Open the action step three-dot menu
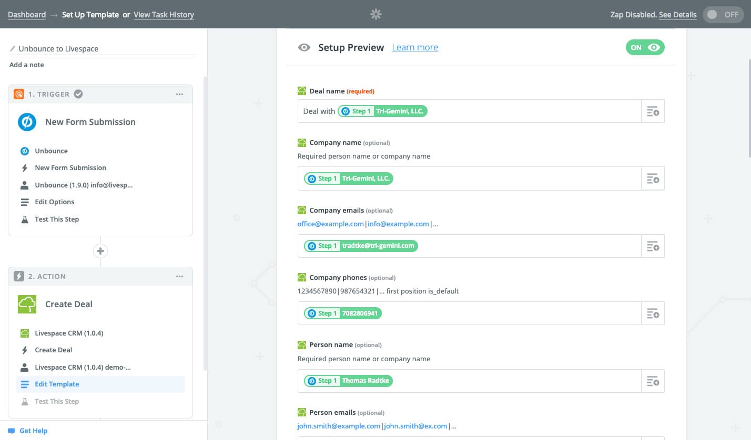 (180, 277)
